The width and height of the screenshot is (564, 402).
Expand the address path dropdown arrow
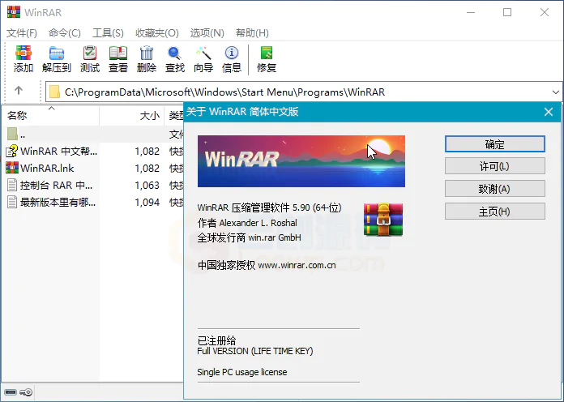pos(555,92)
